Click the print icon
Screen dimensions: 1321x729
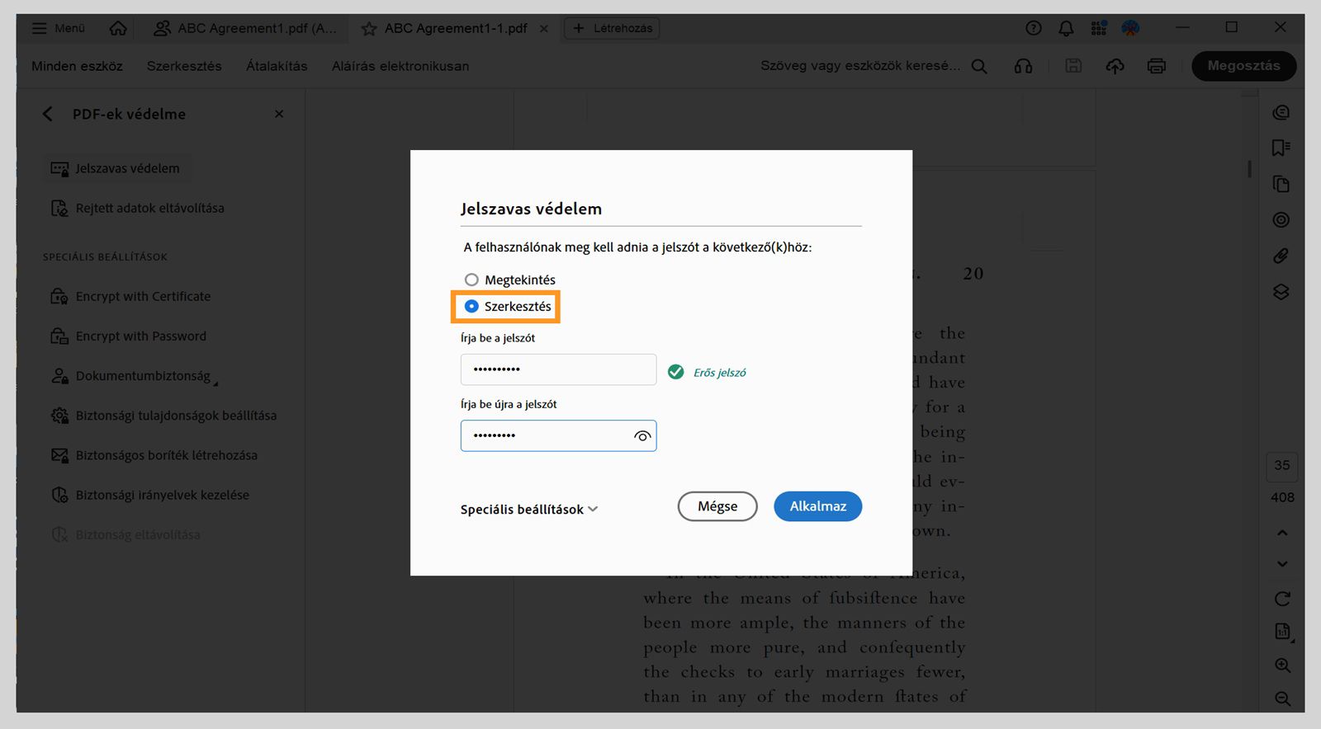coord(1157,66)
